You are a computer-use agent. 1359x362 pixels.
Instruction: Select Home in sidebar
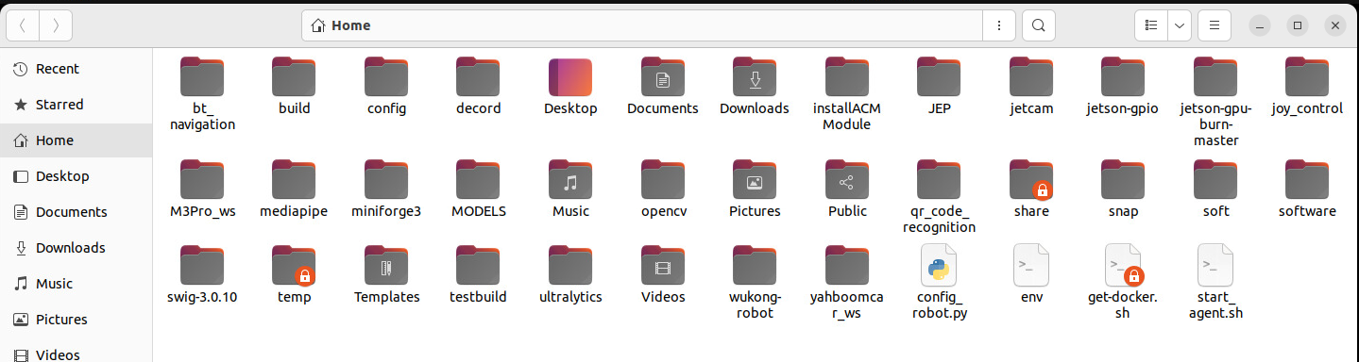(76, 140)
